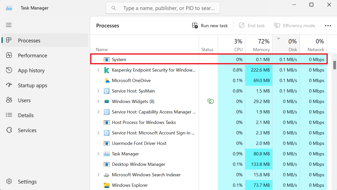337x190 pixels.
Task: Go to the Startup apps page
Action: click(x=45, y=85)
